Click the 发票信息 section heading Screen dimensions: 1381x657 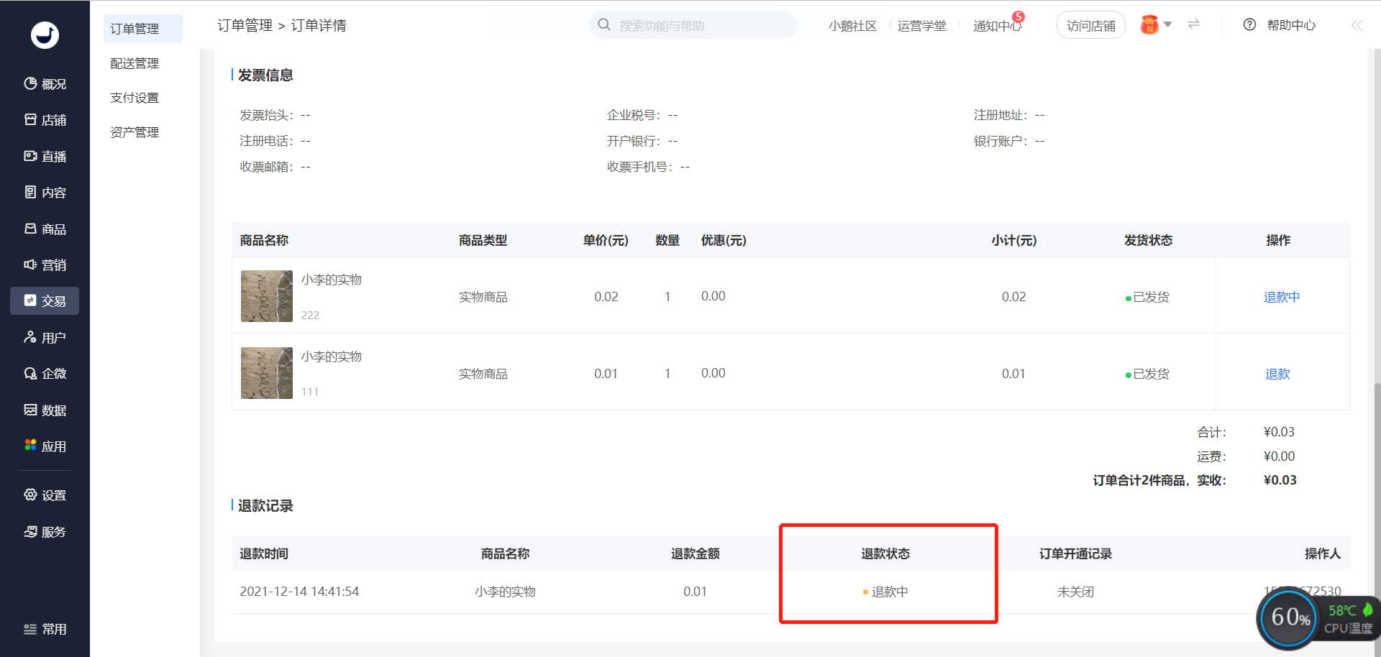pyautogui.click(x=265, y=75)
